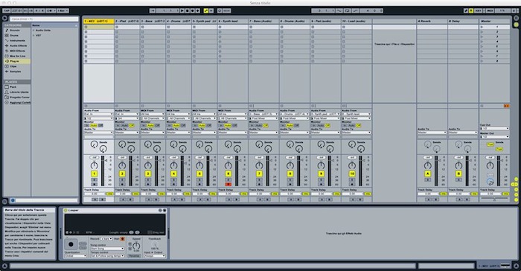Screen dimensions: 521x271
Task: Click the Master pan knob
Action: tap(490, 165)
